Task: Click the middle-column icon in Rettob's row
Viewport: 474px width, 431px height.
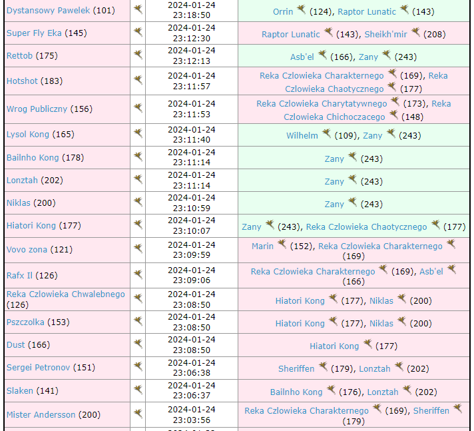Action: point(138,56)
